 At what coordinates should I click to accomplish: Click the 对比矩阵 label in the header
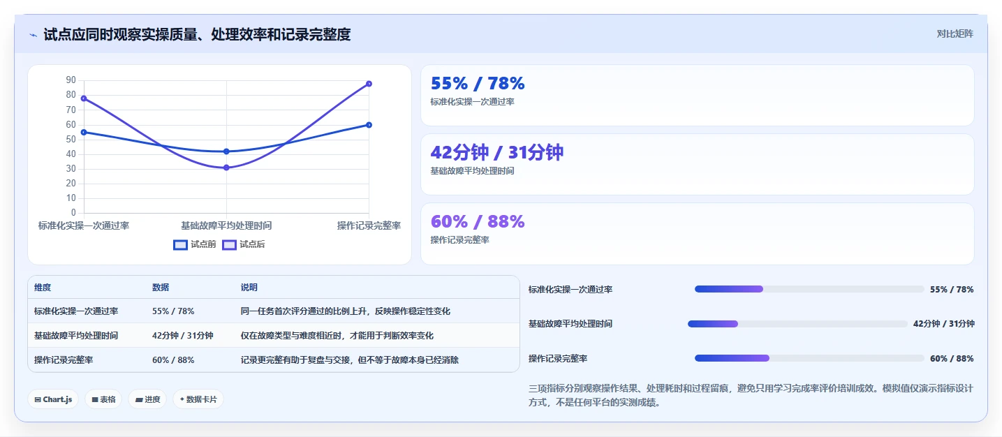point(955,34)
